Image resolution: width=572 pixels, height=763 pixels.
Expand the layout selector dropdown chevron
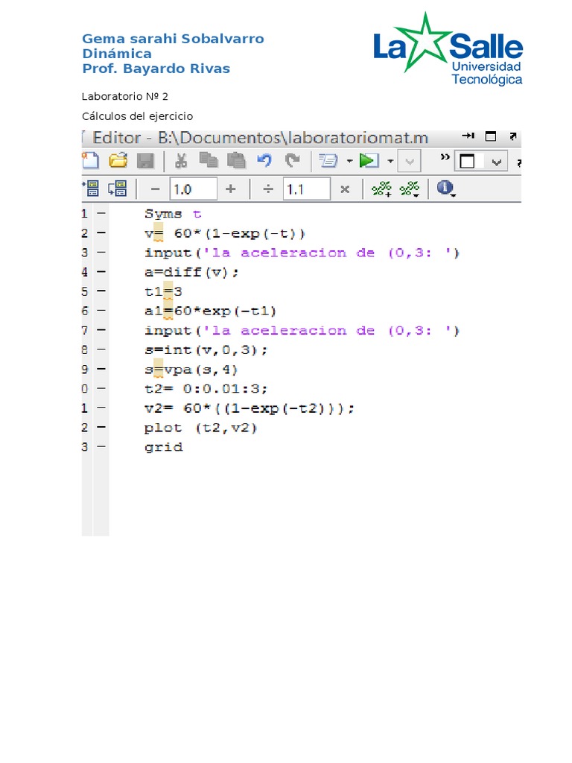tap(496, 162)
